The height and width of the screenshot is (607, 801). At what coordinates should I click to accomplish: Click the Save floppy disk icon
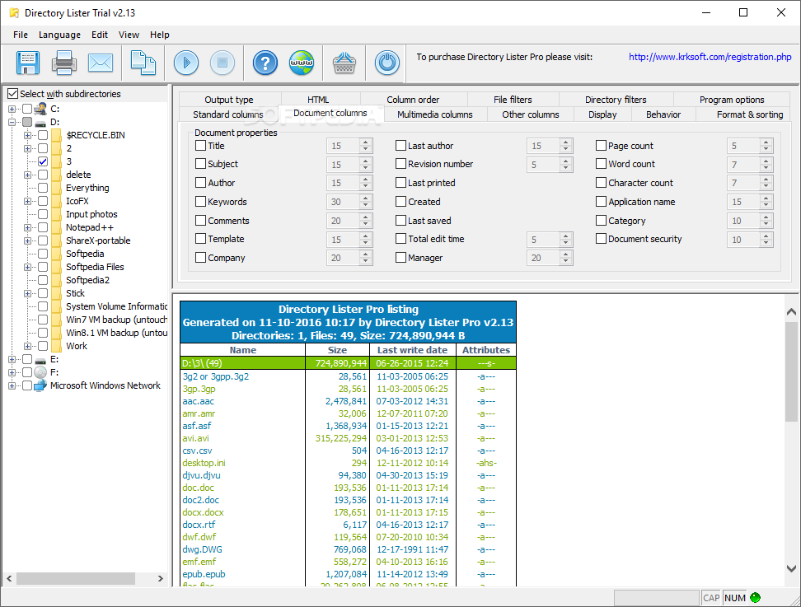tap(27, 63)
